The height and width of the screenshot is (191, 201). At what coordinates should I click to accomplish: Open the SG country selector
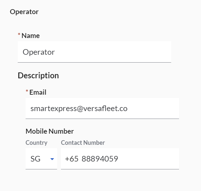pyautogui.click(x=41, y=159)
